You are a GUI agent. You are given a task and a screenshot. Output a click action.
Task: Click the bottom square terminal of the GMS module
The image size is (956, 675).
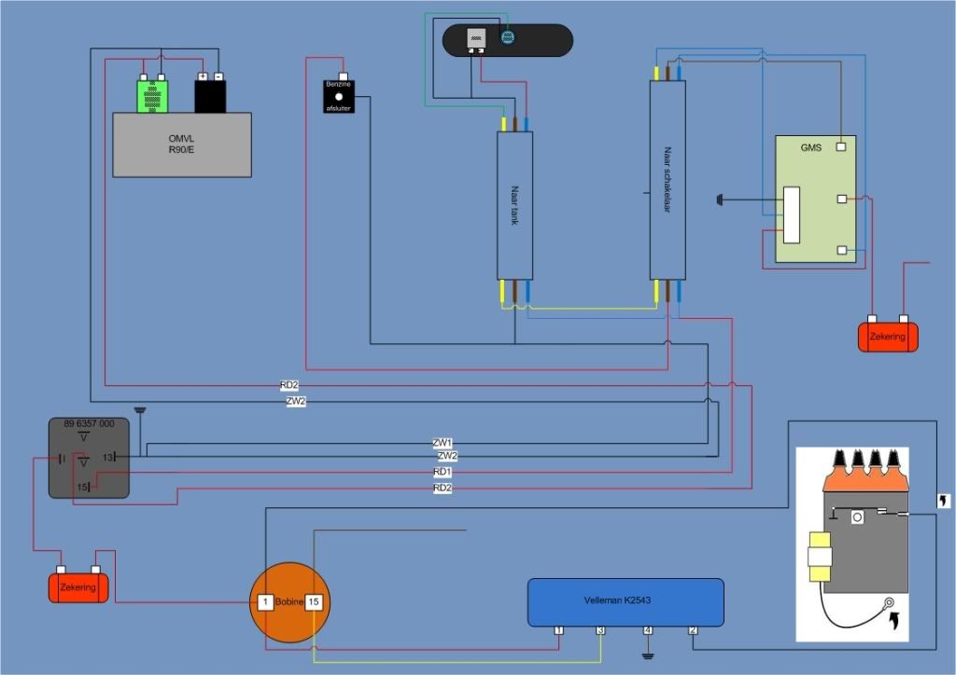click(x=841, y=250)
